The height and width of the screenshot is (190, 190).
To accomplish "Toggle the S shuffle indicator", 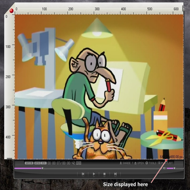I will (x=80, y=163).
